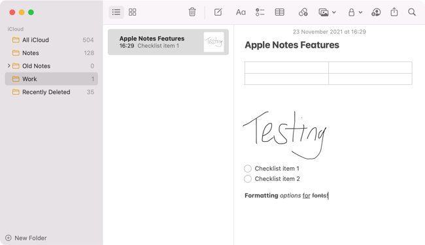The width and height of the screenshot is (425, 245).
Task: Switch to list view
Action: (116, 12)
